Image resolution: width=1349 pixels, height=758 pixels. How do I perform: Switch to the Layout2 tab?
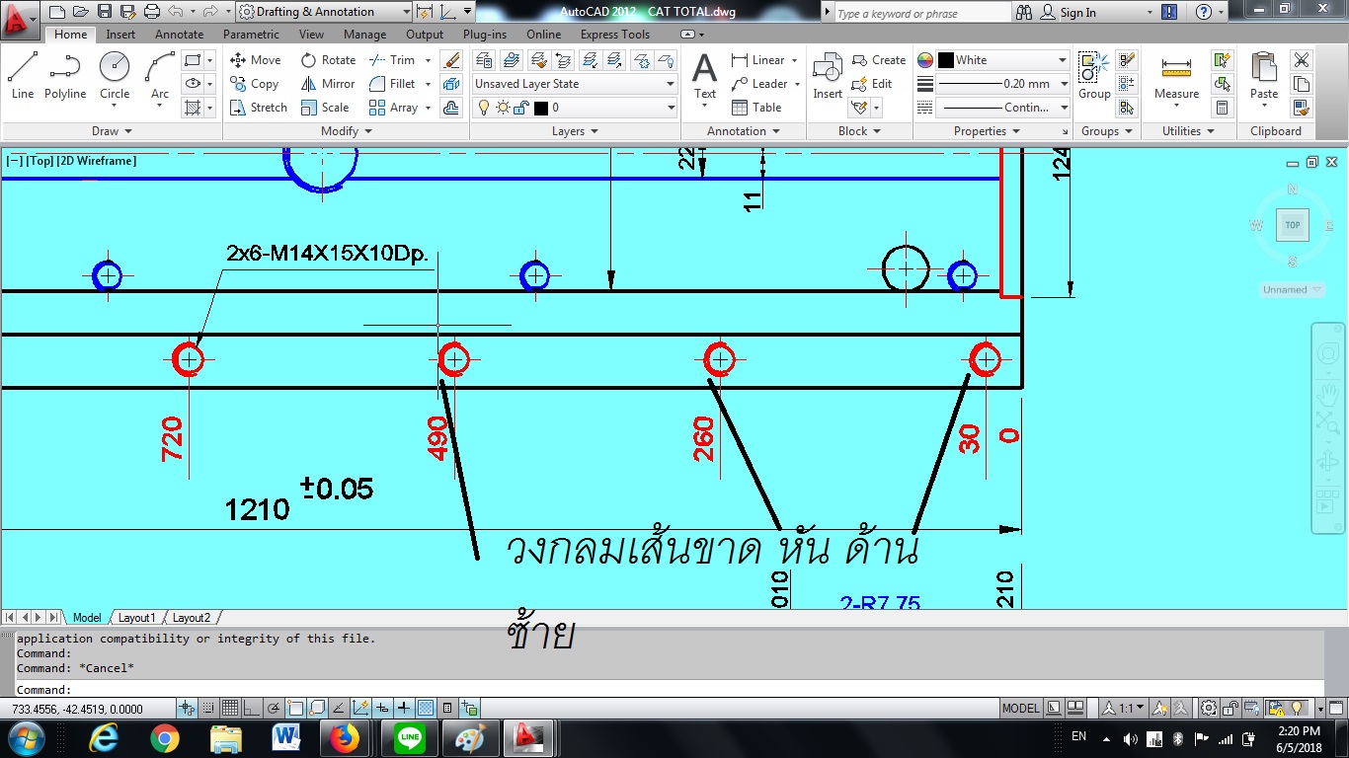(x=192, y=618)
